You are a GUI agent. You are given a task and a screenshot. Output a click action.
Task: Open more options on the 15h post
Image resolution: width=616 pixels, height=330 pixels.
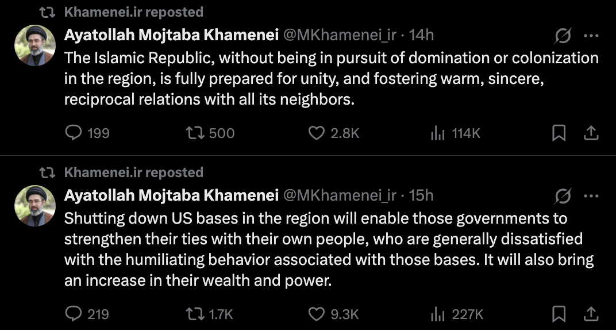[591, 196]
